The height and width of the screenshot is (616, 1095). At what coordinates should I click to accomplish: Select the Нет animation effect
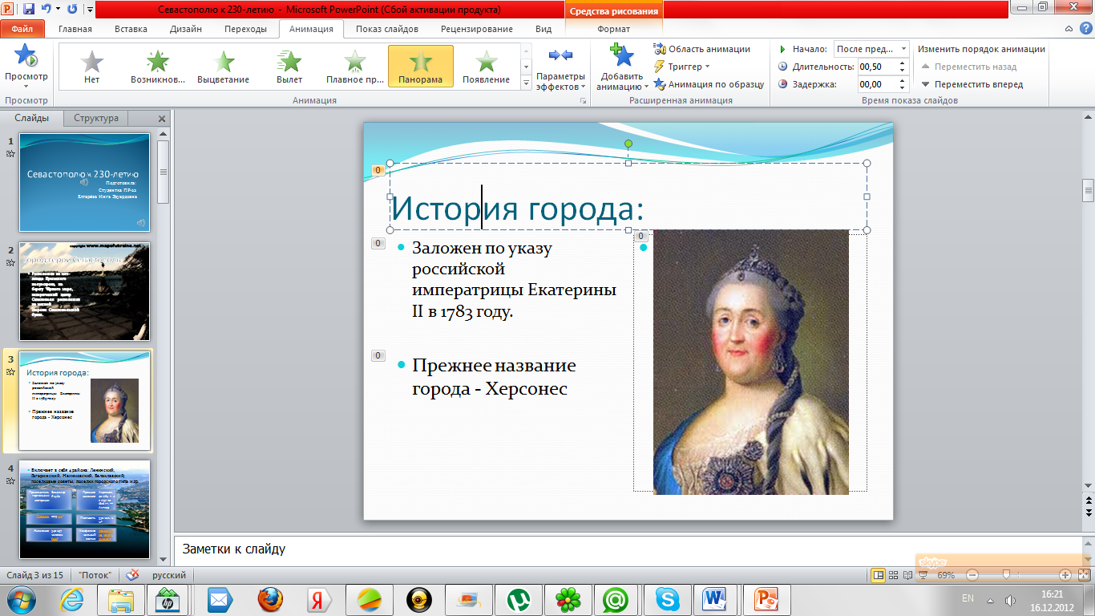point(92,66)
